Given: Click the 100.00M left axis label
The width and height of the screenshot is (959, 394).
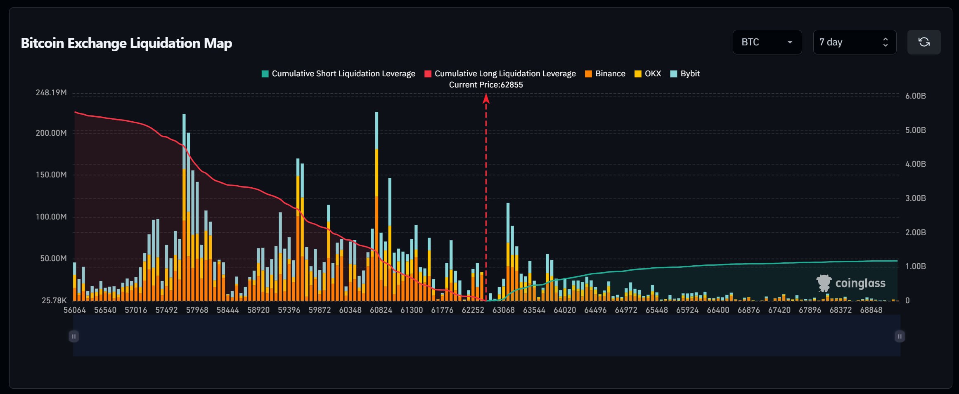Looking at the screenshot, I should [x=51, y=217].
